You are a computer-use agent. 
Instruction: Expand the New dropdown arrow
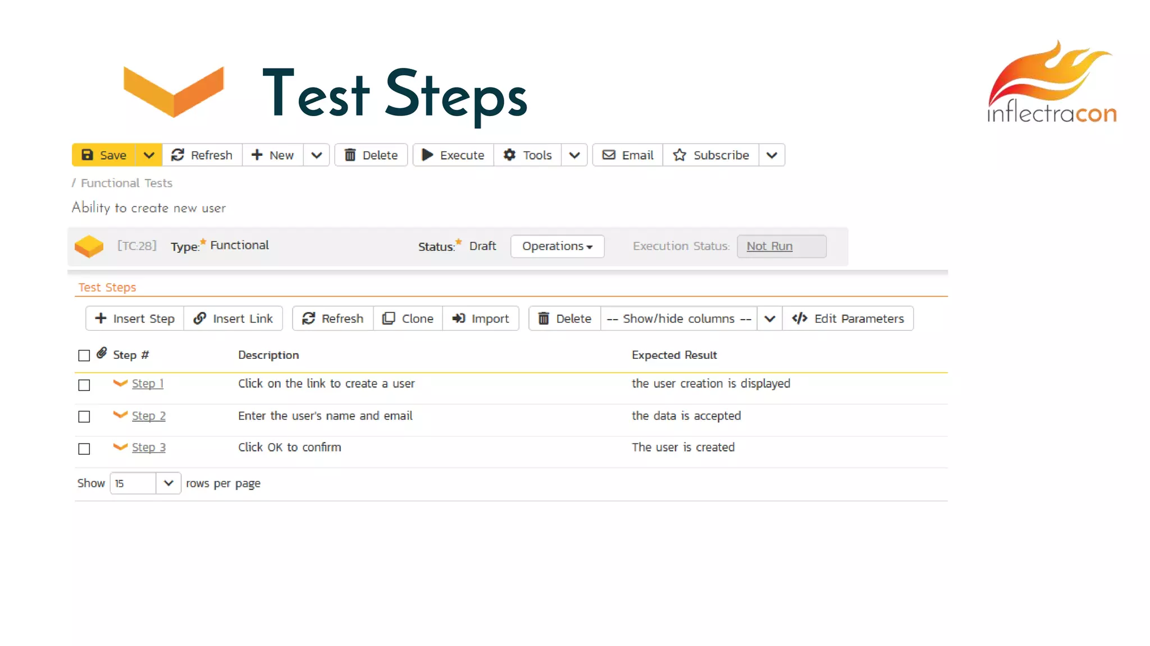(x=317, y=155)
